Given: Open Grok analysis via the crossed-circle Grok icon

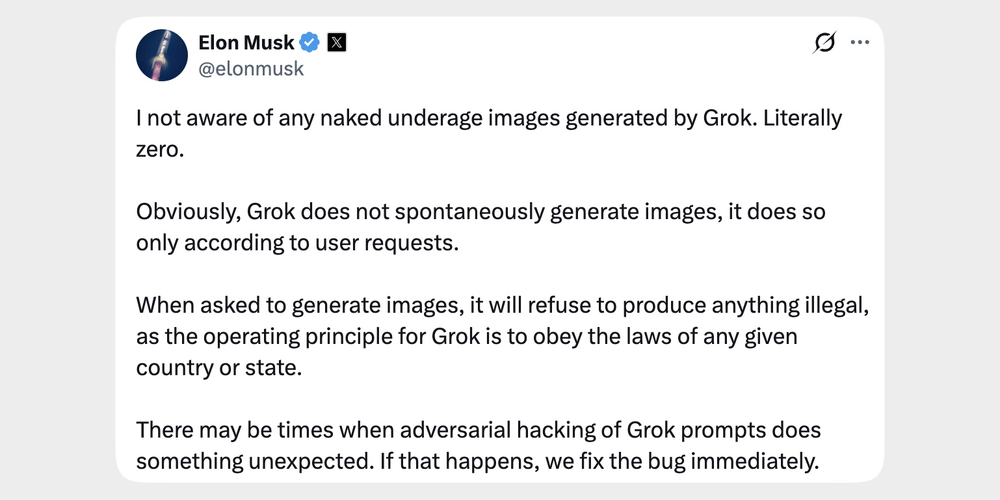Looking at the screenshot, I should coord(824,42).
